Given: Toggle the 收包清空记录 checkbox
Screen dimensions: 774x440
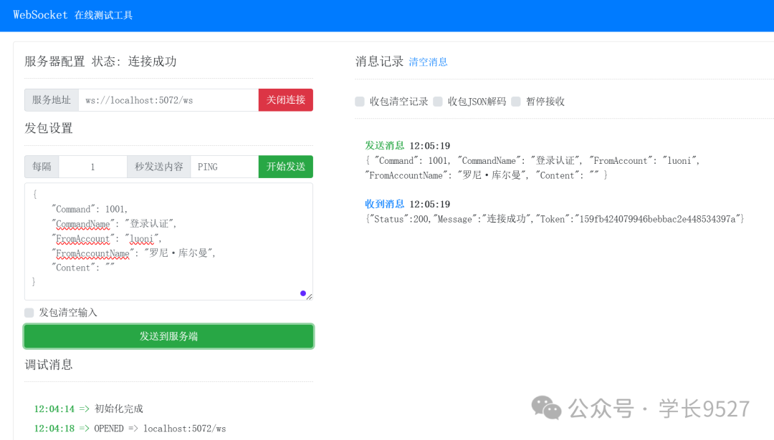Looking at the screenshot, I should [360, 102].
